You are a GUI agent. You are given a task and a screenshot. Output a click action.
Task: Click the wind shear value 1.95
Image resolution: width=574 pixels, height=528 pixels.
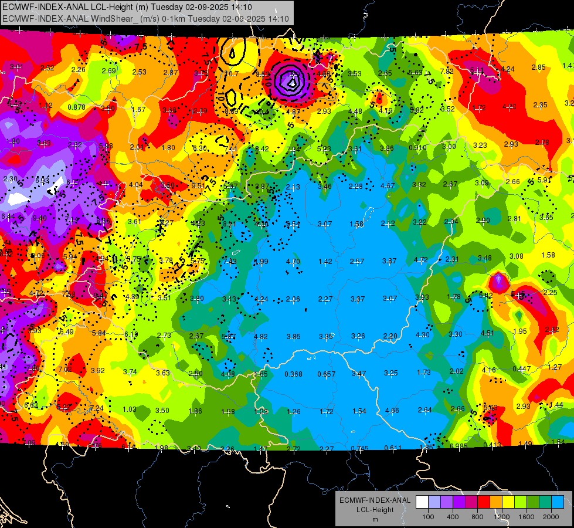coord(520,331)
